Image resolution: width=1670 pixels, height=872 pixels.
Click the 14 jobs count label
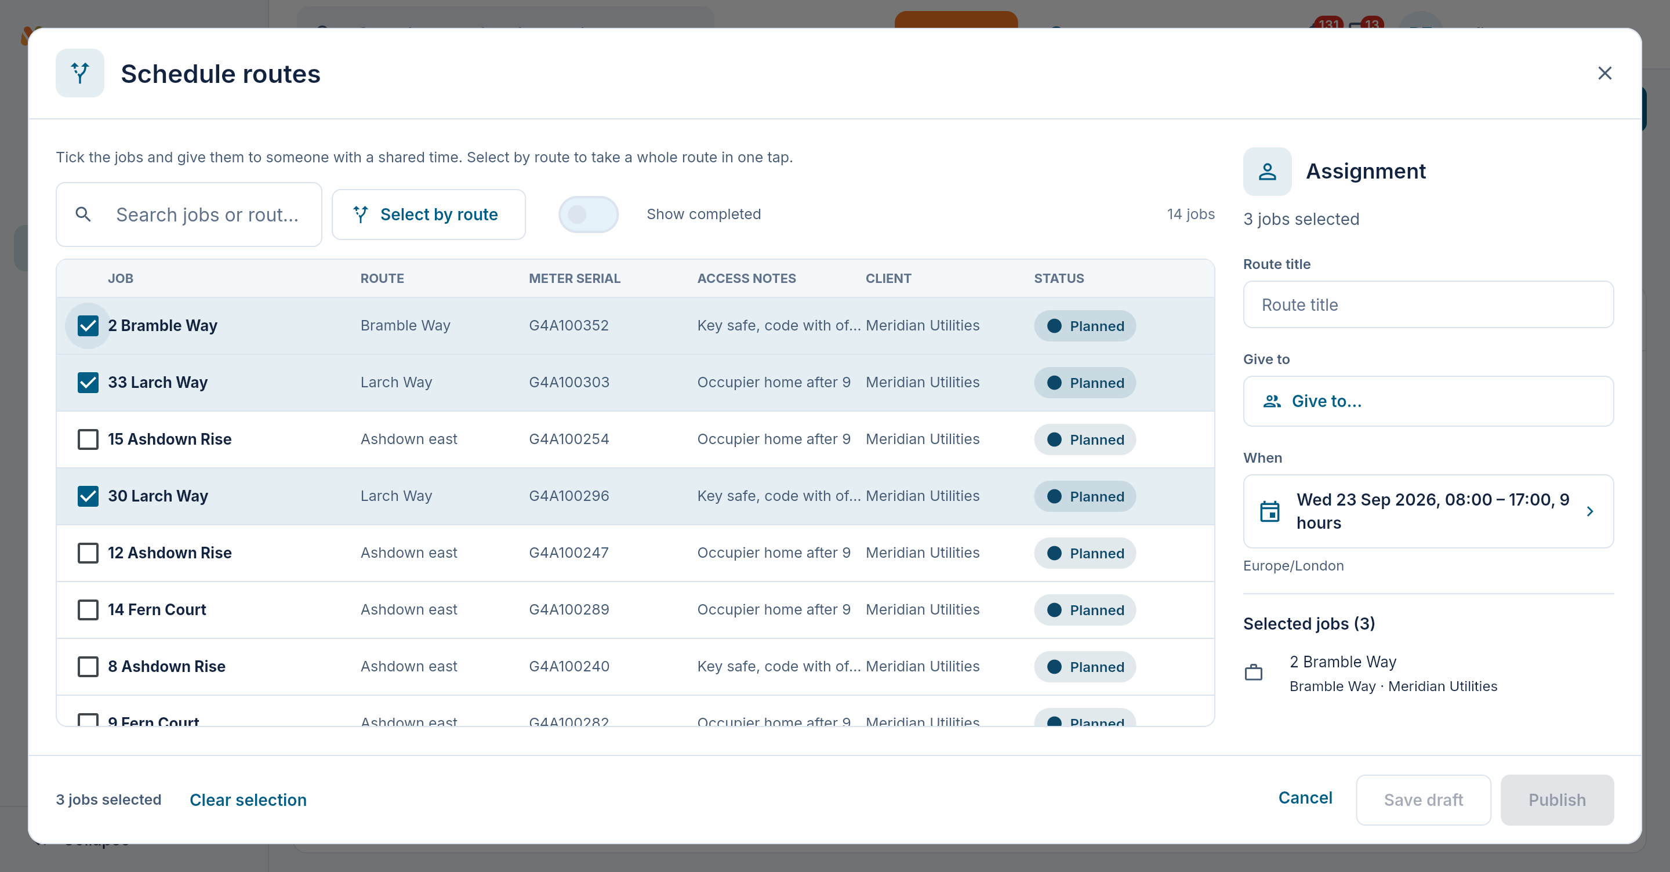click(x=1190, y=215)
